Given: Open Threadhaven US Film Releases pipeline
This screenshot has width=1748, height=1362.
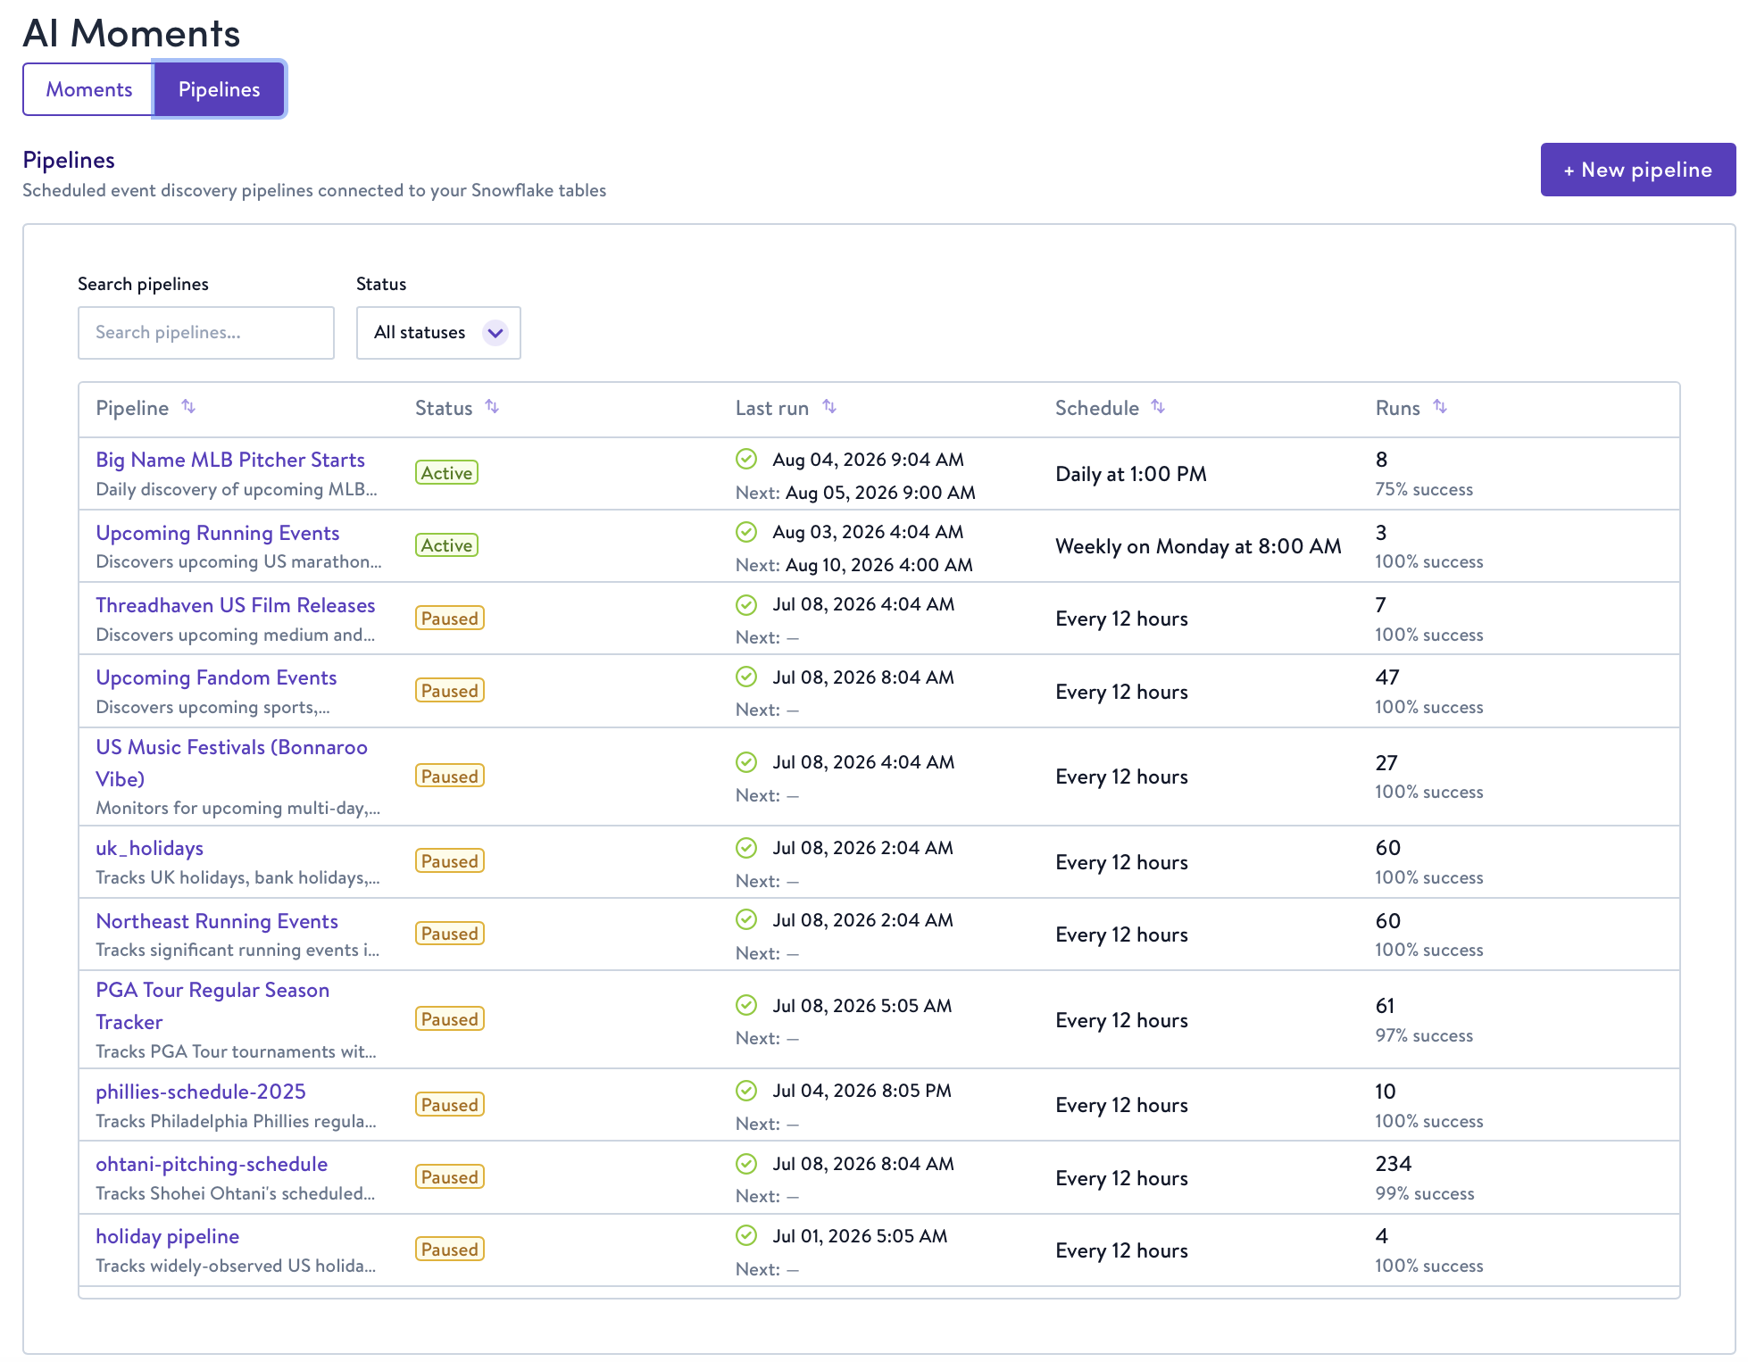Looking at the screenshot, I should pos(236,605).
